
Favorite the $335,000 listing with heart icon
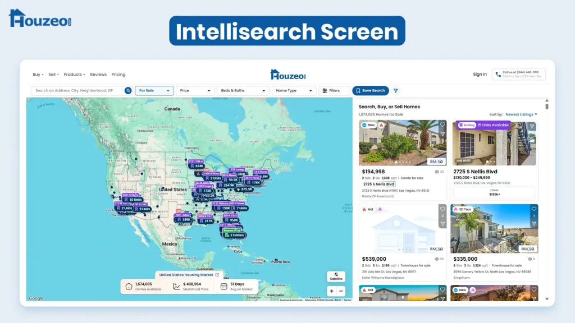click(534, 209)
